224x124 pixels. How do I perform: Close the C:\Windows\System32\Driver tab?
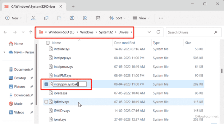click(61, 7)
